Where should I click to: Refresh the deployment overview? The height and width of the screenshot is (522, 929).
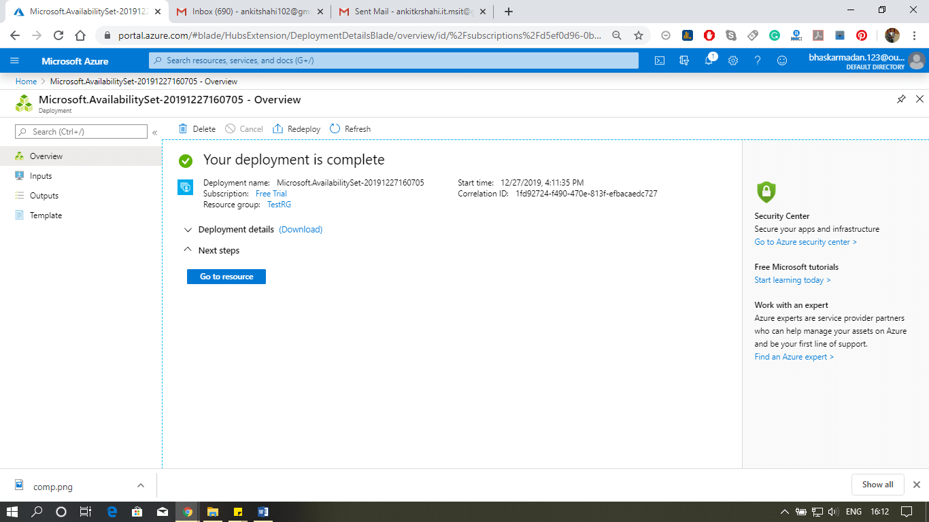350,128
